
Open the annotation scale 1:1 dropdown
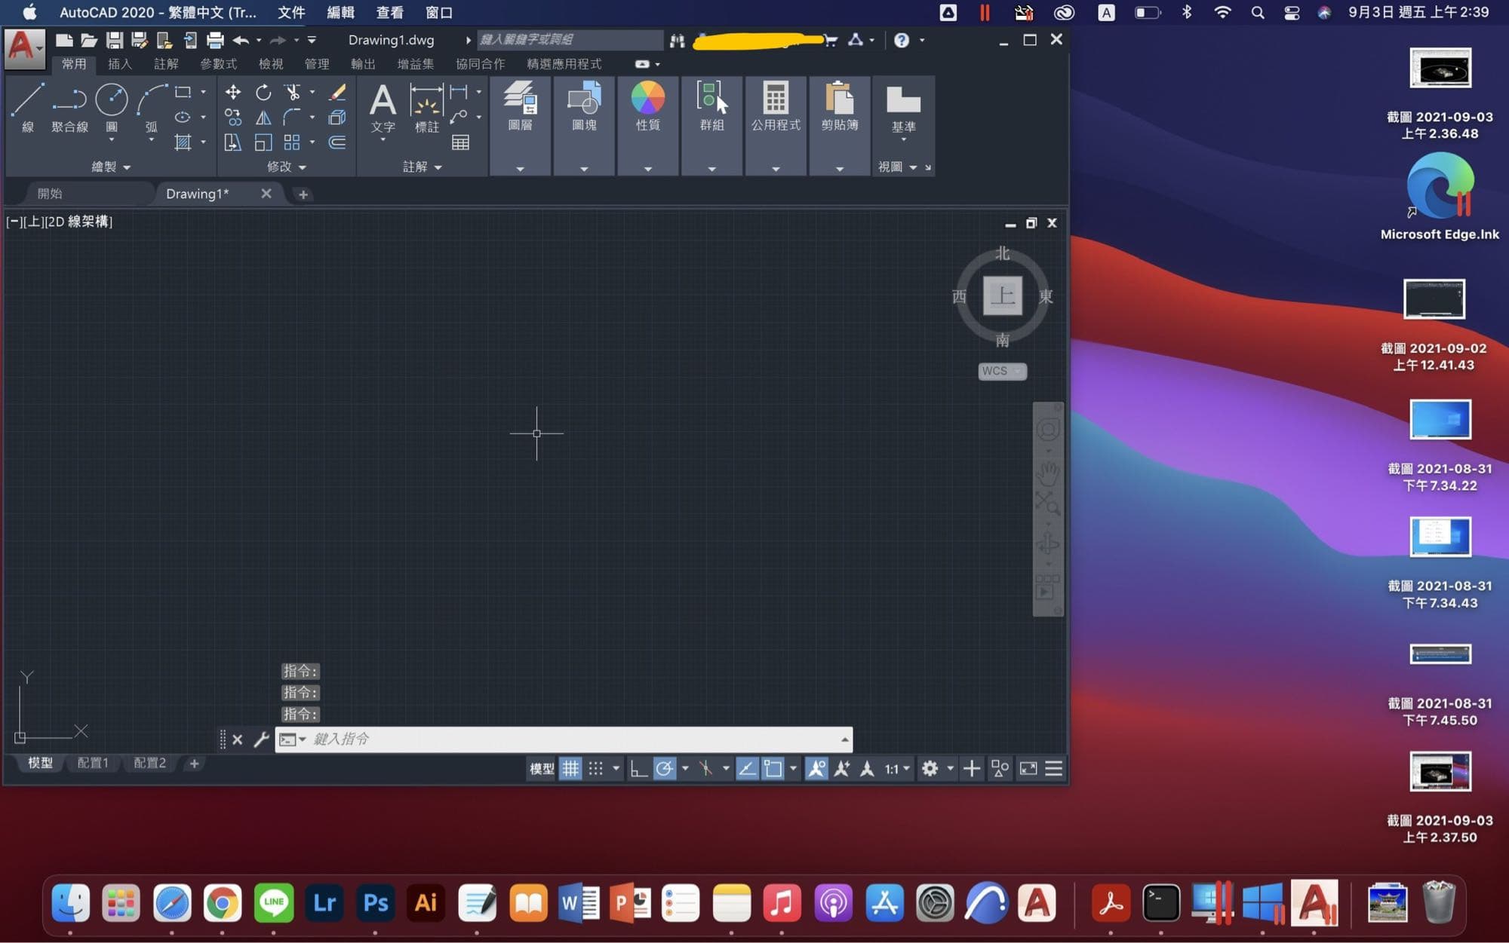[895, 768]
